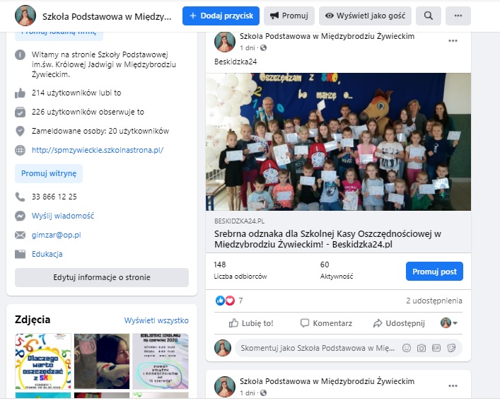Click Lubię to! button
Viewport: 500px width, 401px height.
tap(251, 323)
